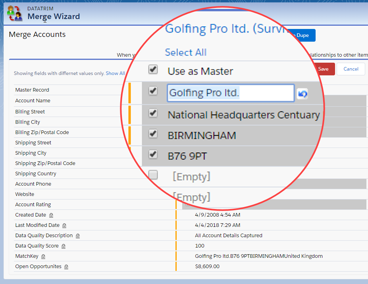The image size is (368, 284).
Task: Select the Shipping Country row label
Action: point(36,174)
